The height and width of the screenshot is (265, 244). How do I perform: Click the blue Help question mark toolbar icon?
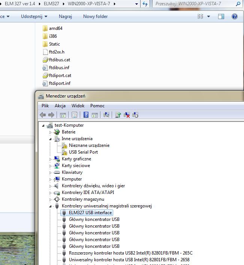click(x=86, y=115)
